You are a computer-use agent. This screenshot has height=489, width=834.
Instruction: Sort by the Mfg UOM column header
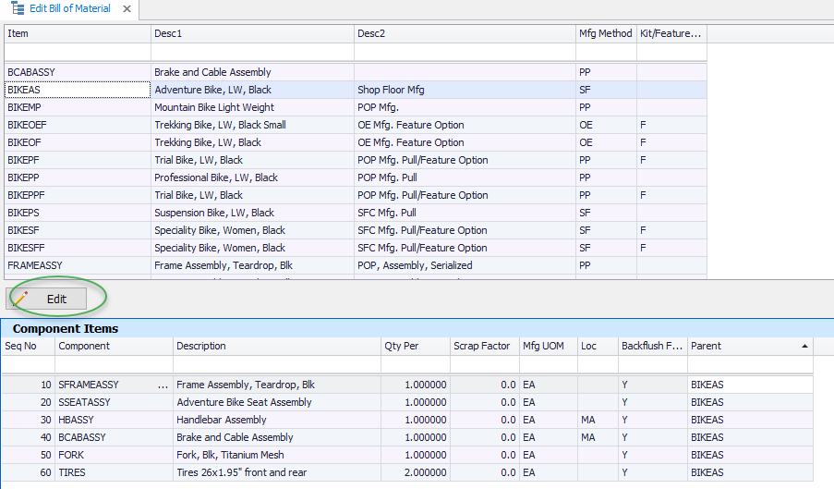coord(549,347)
